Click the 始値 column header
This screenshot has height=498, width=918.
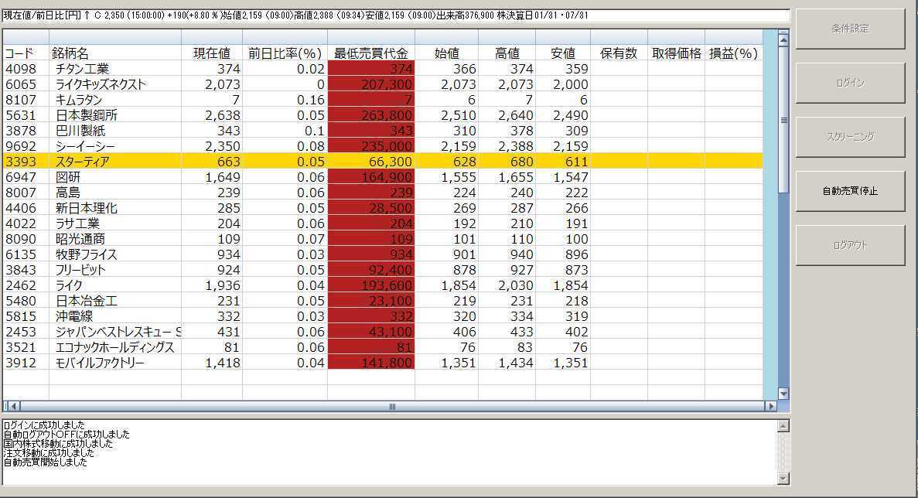pyautogui.click(x=447, y=53)
